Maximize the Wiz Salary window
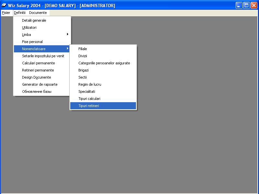Screen dimensions: 259x194 246,5
